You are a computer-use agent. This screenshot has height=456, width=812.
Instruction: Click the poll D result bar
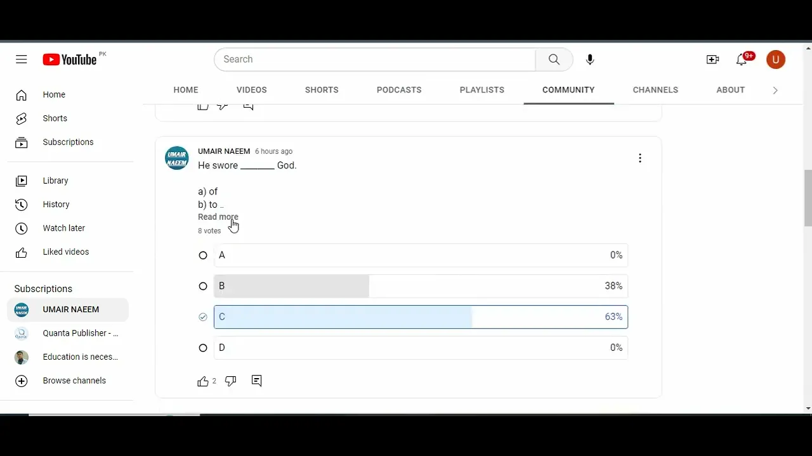[x=421, y=348]
